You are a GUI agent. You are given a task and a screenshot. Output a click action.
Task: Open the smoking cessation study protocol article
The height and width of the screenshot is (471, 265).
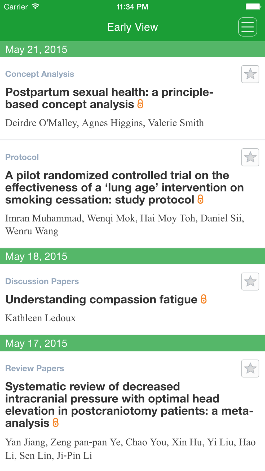124,188
